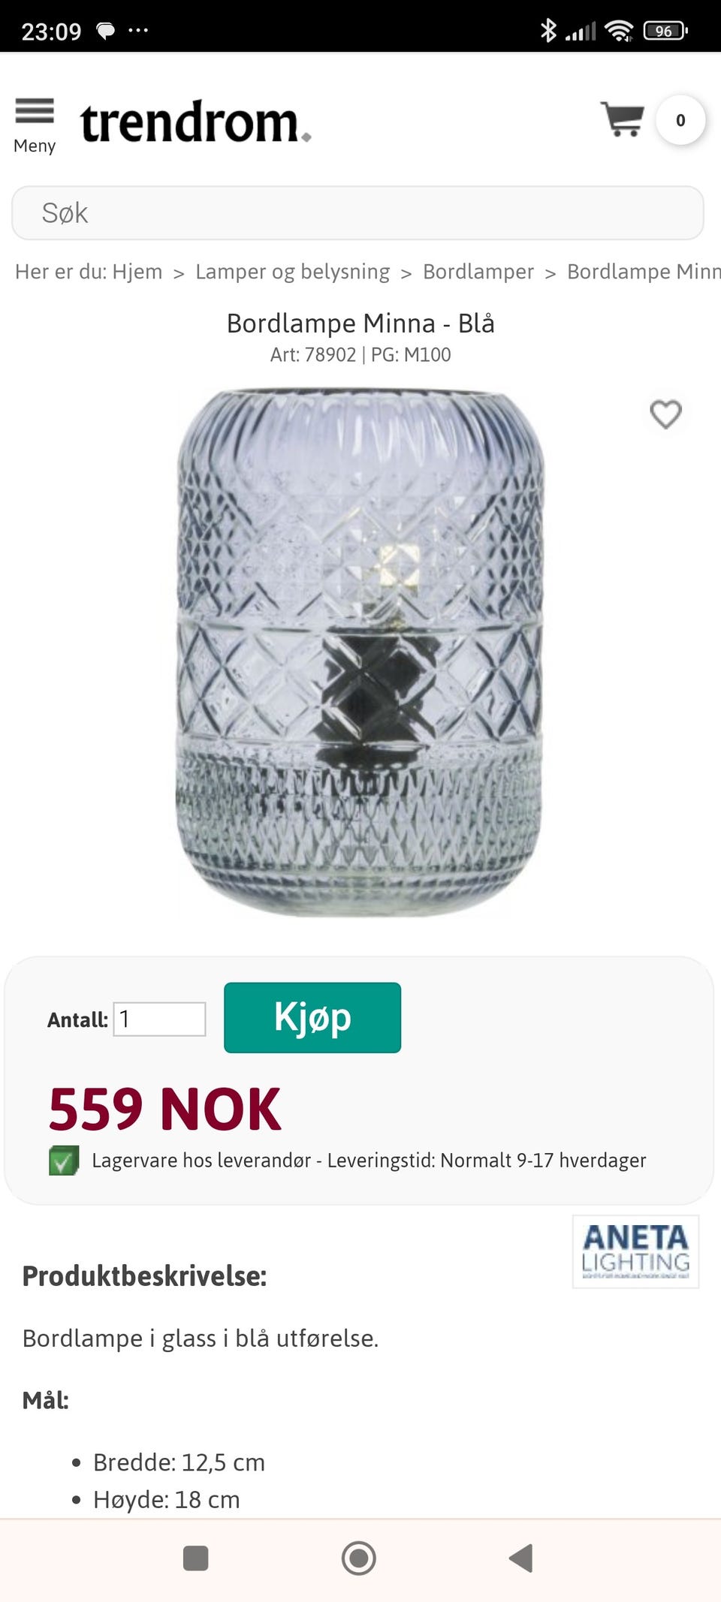Click the green in-stock checkmark icon

pos(64,1161)
